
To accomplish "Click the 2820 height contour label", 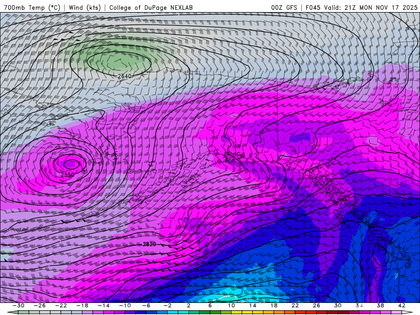I will click(x=149, y=244).
